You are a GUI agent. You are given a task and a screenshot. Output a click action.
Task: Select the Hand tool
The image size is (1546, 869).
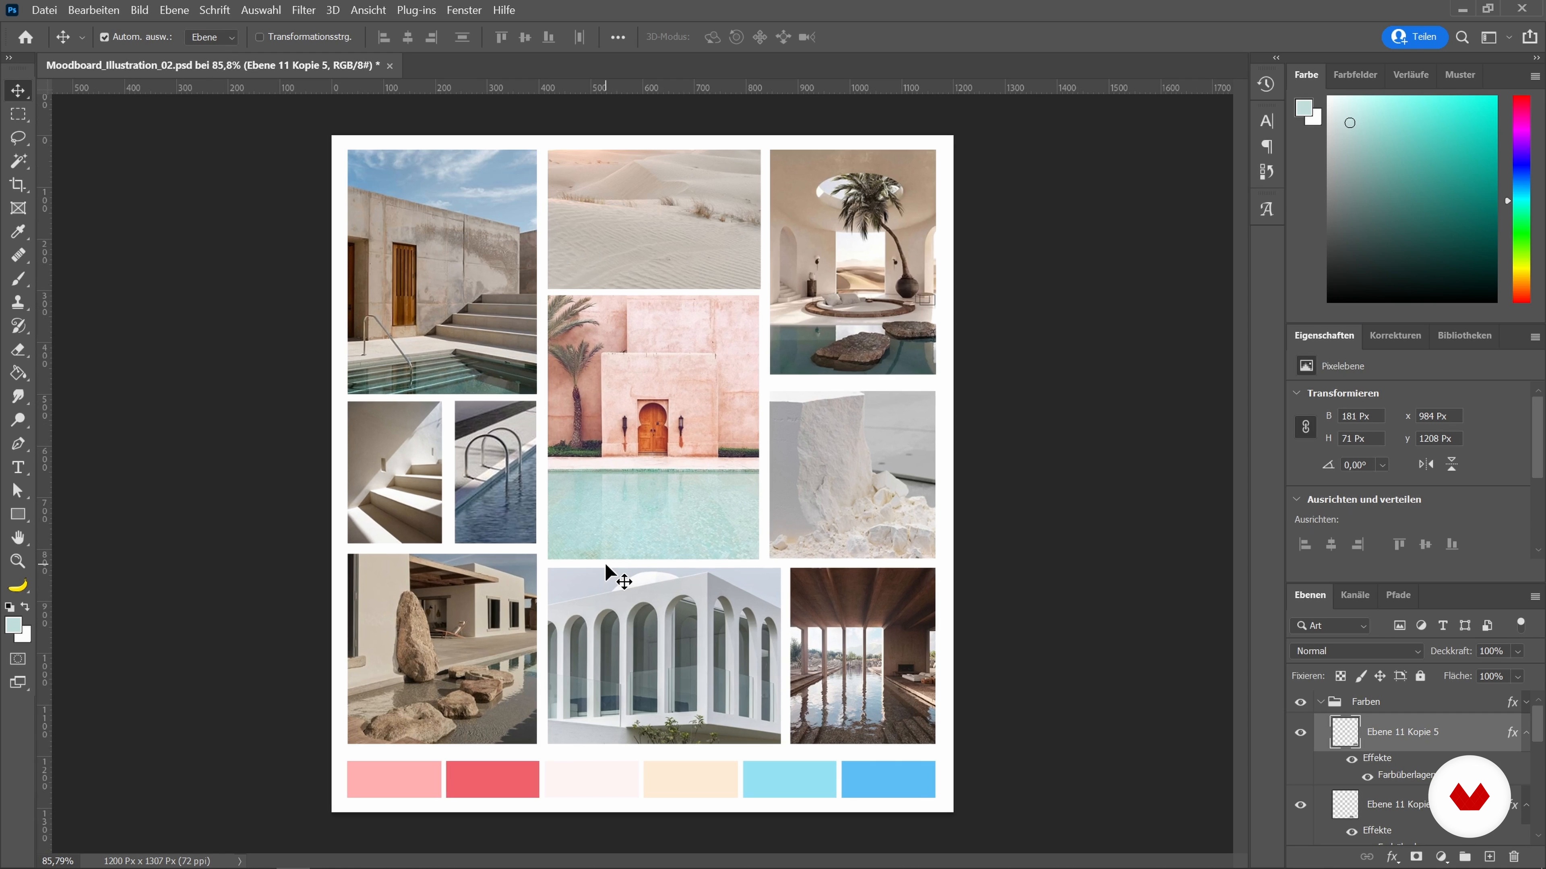[x=18, y=538]
